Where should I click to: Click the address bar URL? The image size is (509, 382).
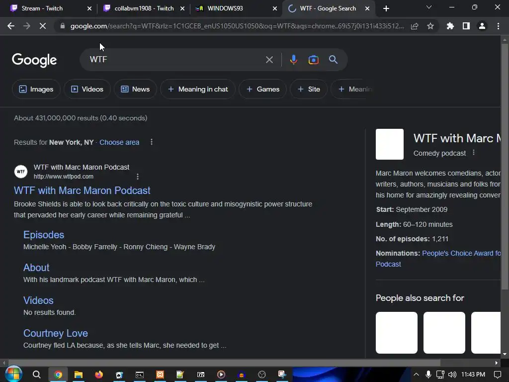pyautogui.click(x=237, y=26)
